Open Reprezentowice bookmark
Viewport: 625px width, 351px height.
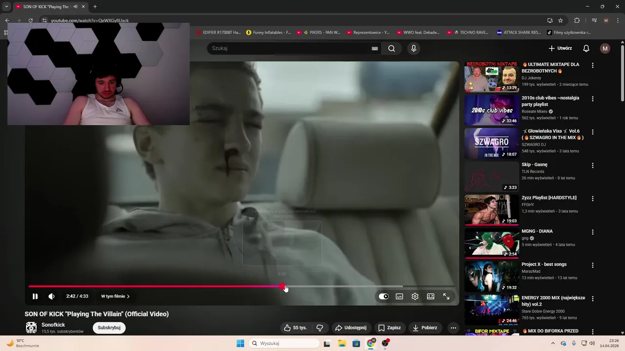point(368,33)
